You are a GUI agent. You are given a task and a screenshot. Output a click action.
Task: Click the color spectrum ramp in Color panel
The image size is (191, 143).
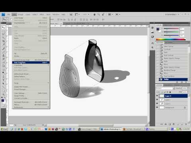(171, 39)
